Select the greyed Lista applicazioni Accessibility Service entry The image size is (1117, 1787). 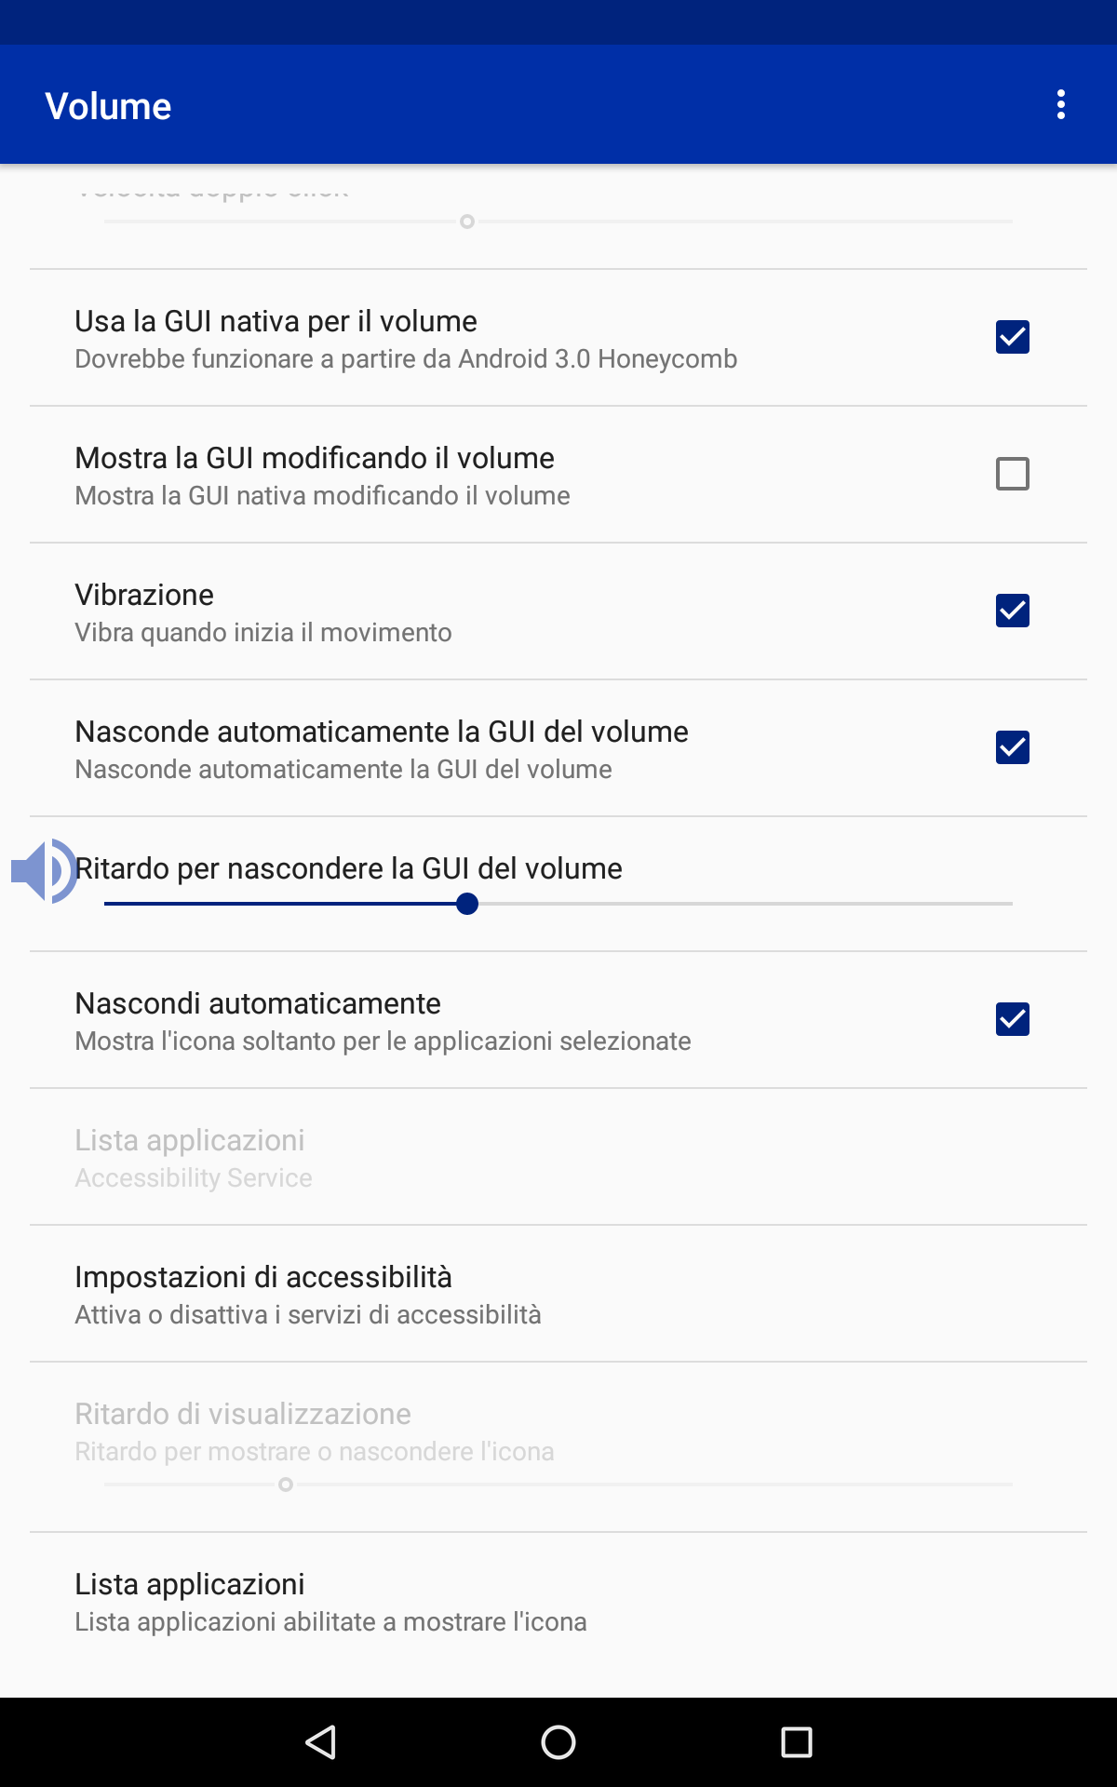click(x=558, y=1157)
